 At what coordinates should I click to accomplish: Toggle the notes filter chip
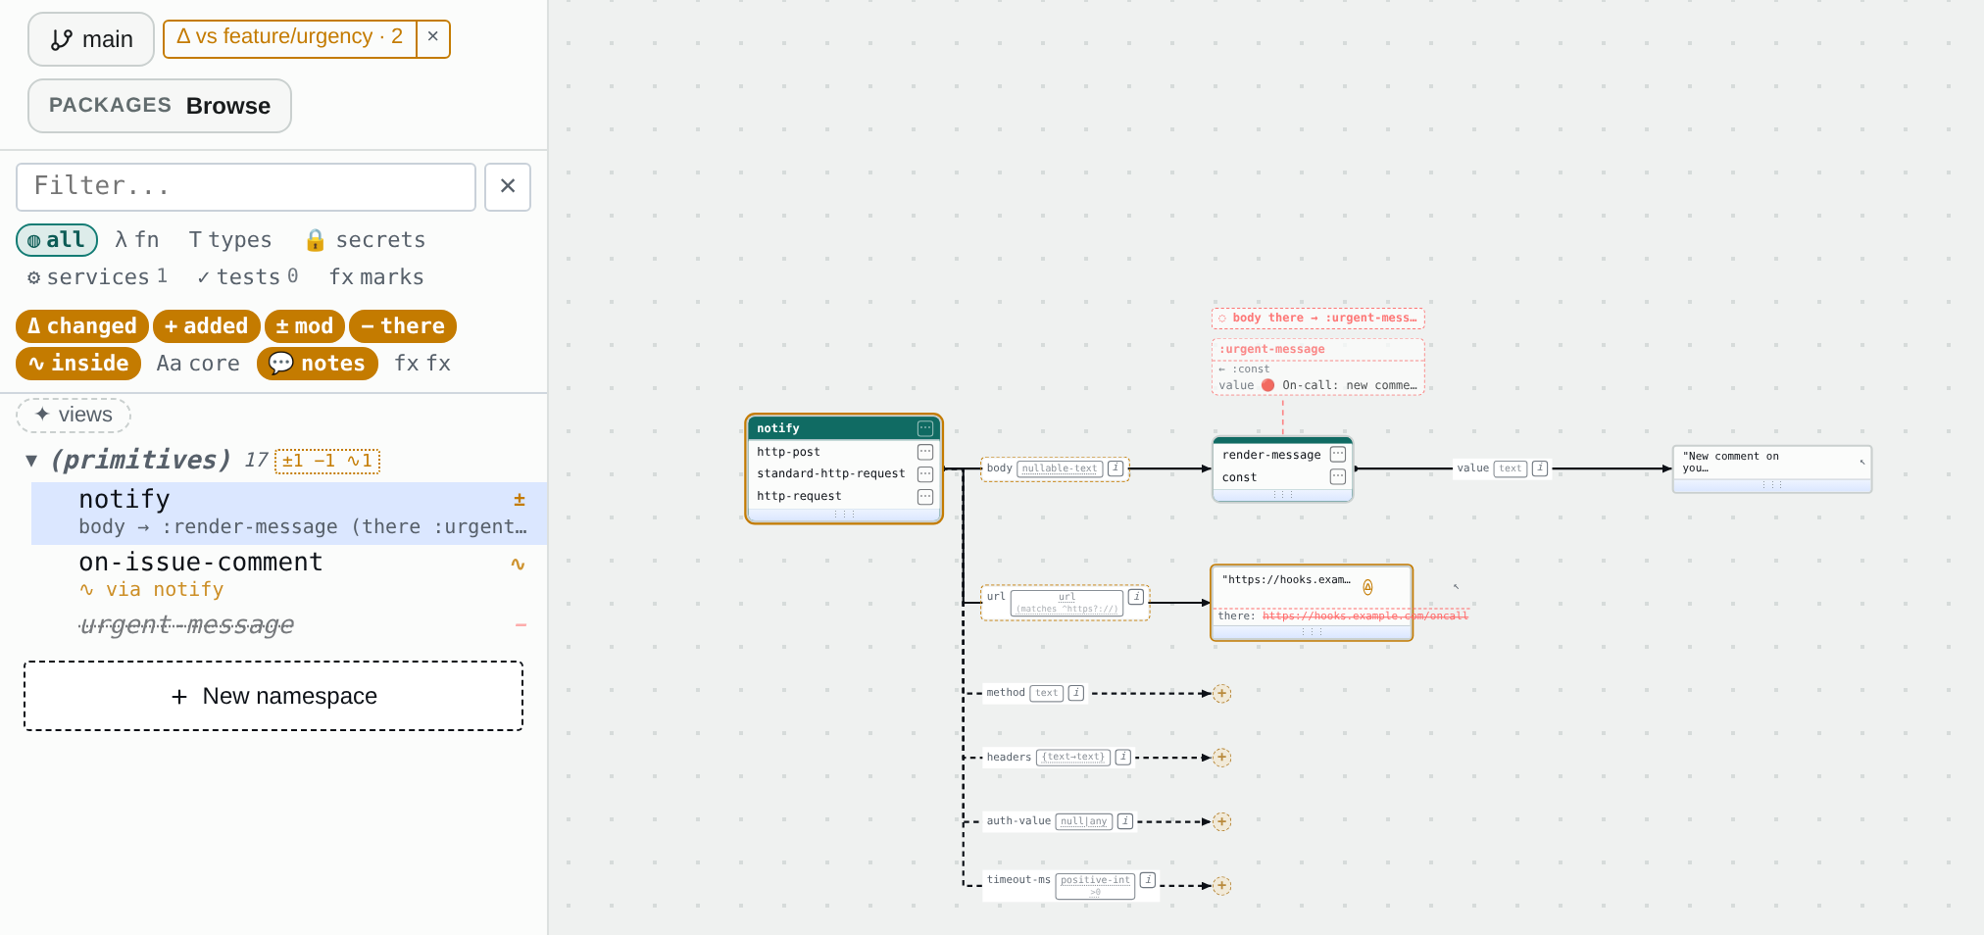tap(318, 364)
